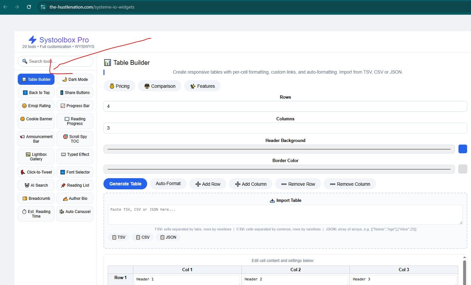This screenshot has height=285, width=471.
Task: Open the Emoji Rating tool
Action: coord(36,106)
